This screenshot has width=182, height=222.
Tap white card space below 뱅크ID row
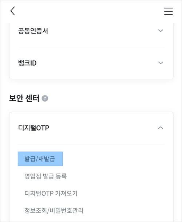[x=91, y=74]
